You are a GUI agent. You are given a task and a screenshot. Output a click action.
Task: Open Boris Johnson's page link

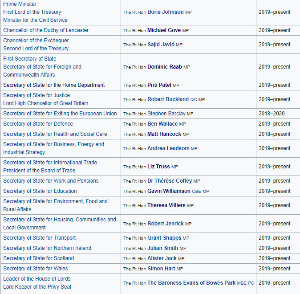166,12
